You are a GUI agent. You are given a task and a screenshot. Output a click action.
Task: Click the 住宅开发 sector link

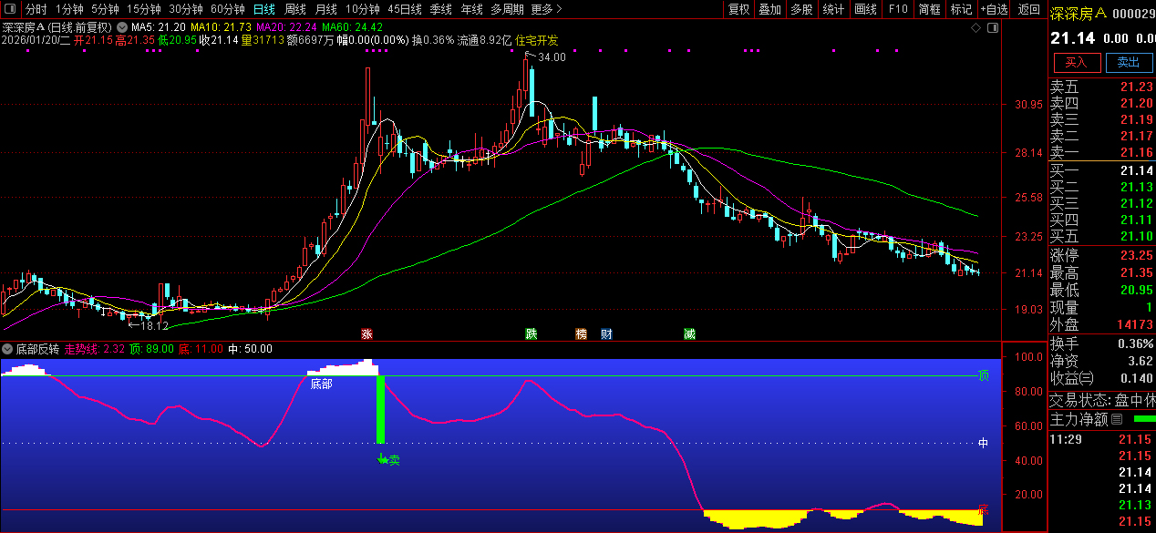click(x=537, y=40)
